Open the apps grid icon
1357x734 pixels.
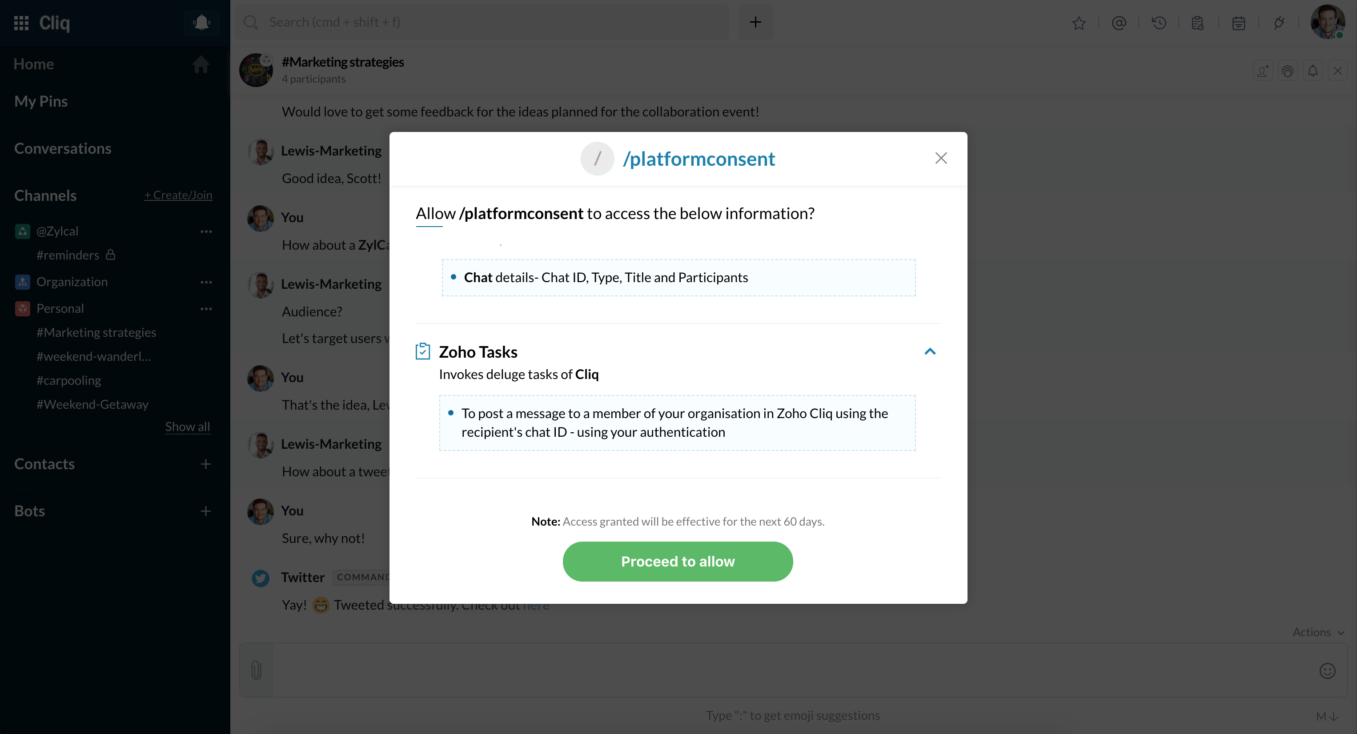tap(21, 23)
